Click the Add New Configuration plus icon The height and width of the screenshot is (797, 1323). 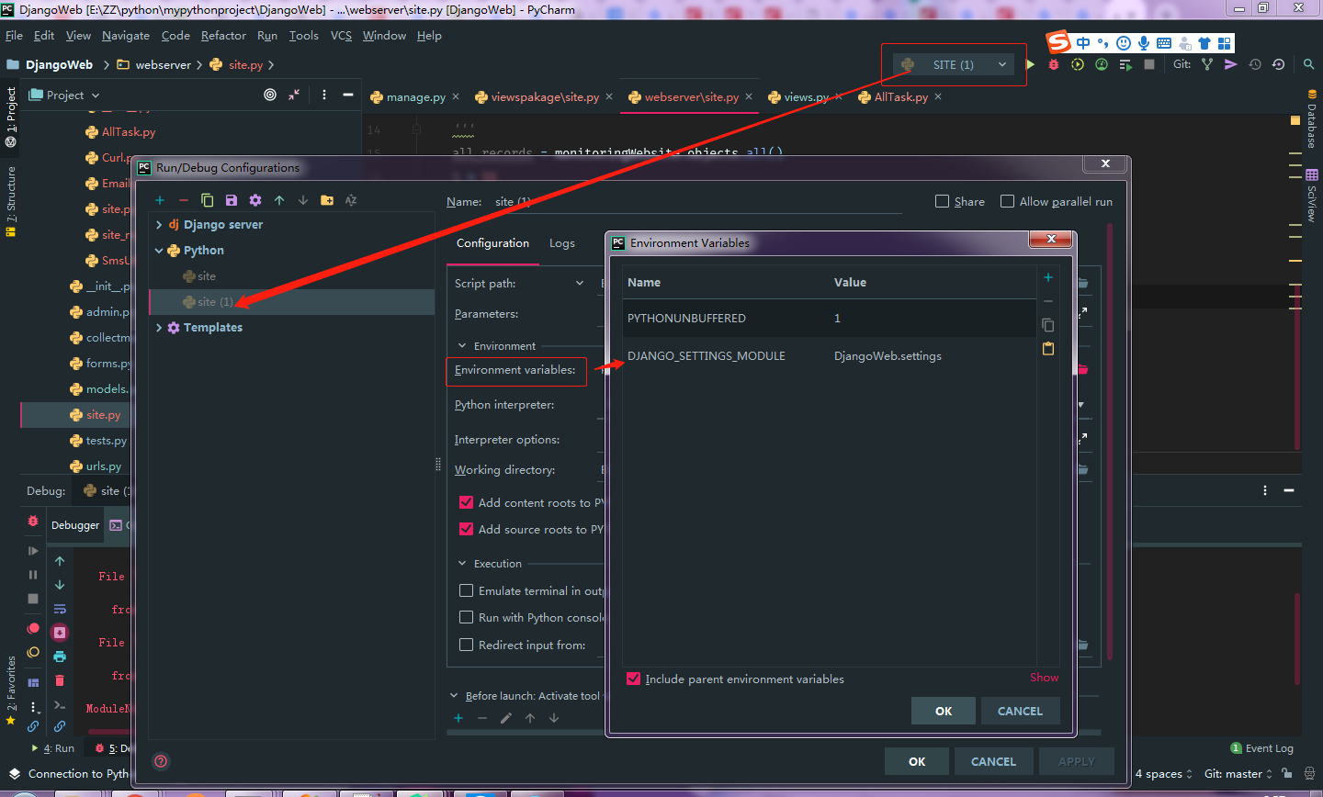pos(160,200)
